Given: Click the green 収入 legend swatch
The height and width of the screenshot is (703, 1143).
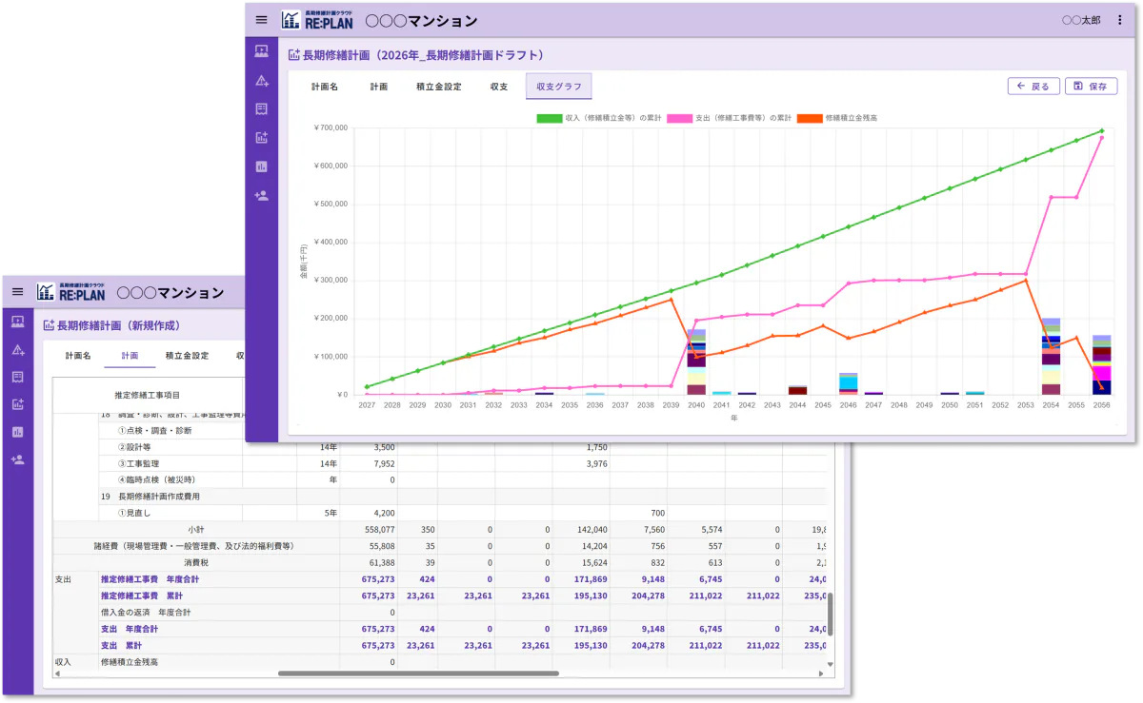Looking at the screenshot, I should pyautogui.click(x=550, y=118).
